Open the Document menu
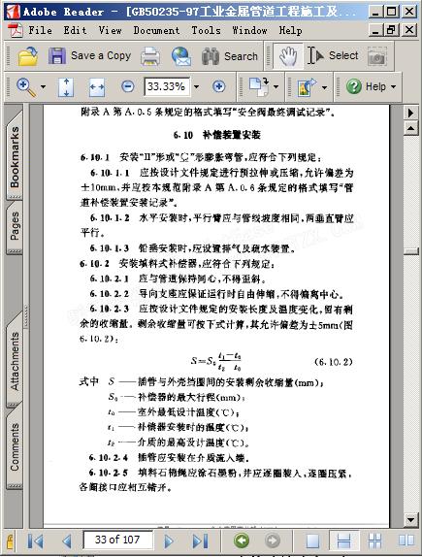 [x=156, y=30]
